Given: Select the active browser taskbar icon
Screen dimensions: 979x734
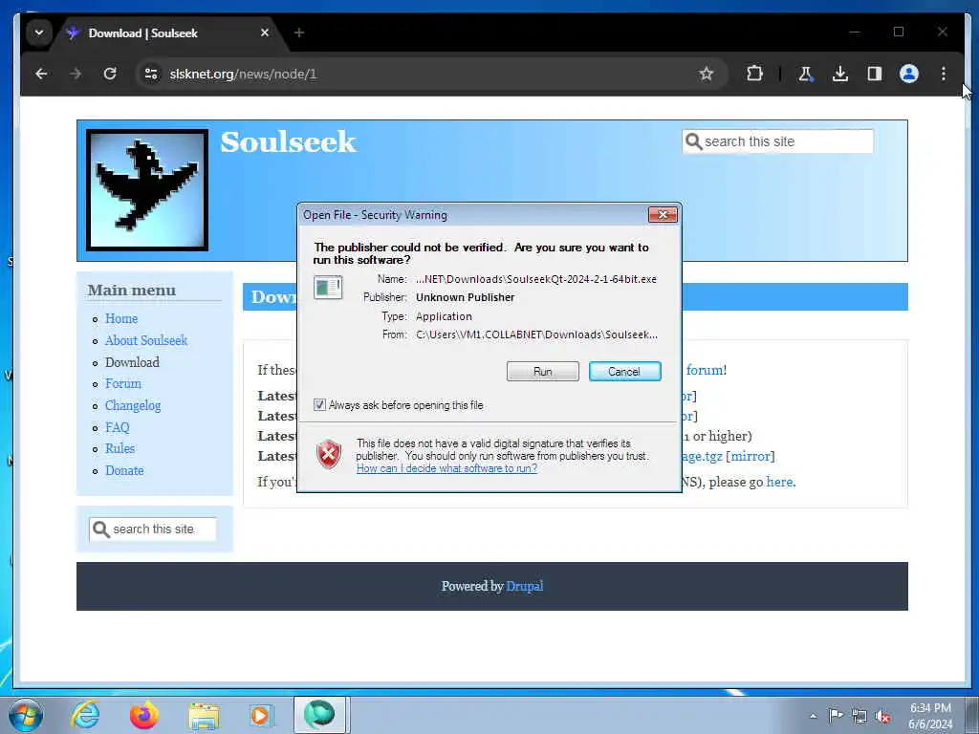Looking at the screenshot, I should [319, 715].
